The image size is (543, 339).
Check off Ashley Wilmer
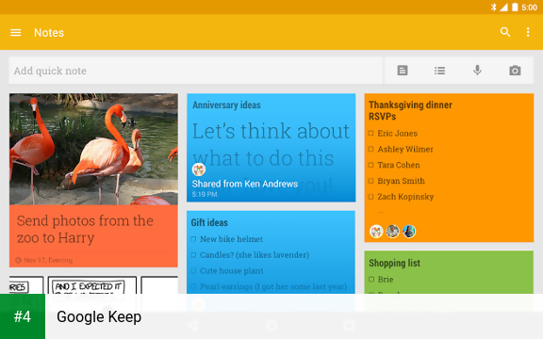point(370,149)
